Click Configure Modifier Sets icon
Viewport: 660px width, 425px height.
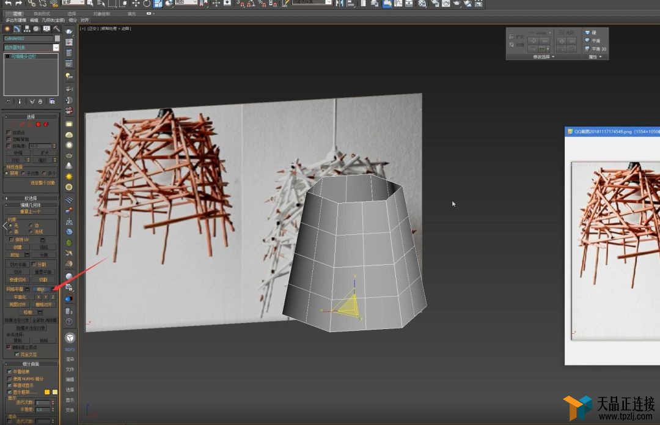point(52,102)
